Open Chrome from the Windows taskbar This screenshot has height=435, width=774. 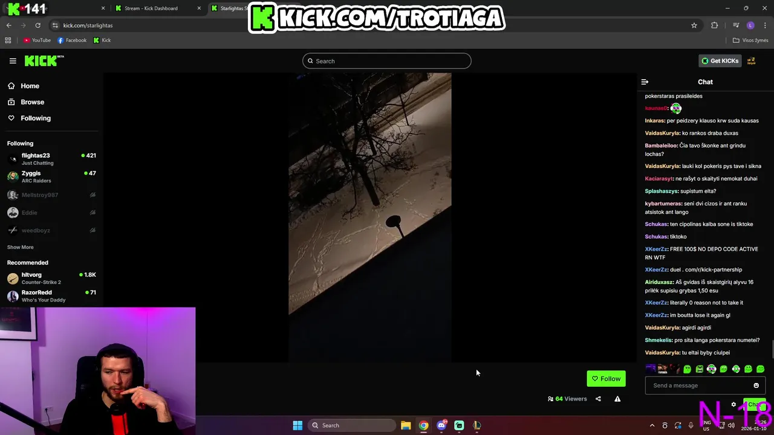click(x=423, y=425)
